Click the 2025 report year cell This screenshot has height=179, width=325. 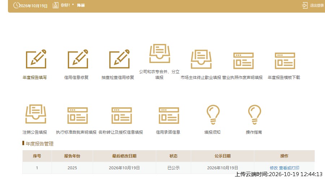72,168
